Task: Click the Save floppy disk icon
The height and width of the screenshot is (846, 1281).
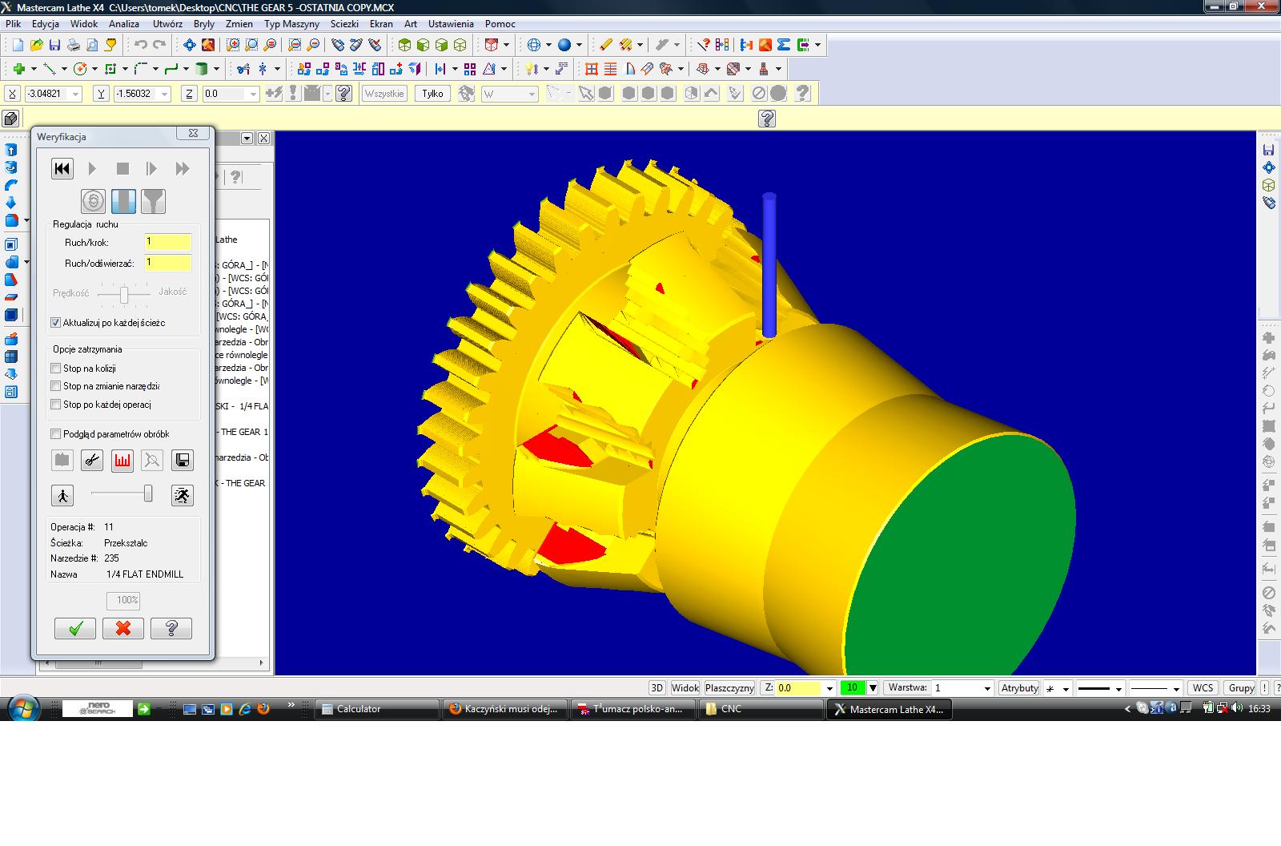Action: pyautogui.click(x=54, y=45)
